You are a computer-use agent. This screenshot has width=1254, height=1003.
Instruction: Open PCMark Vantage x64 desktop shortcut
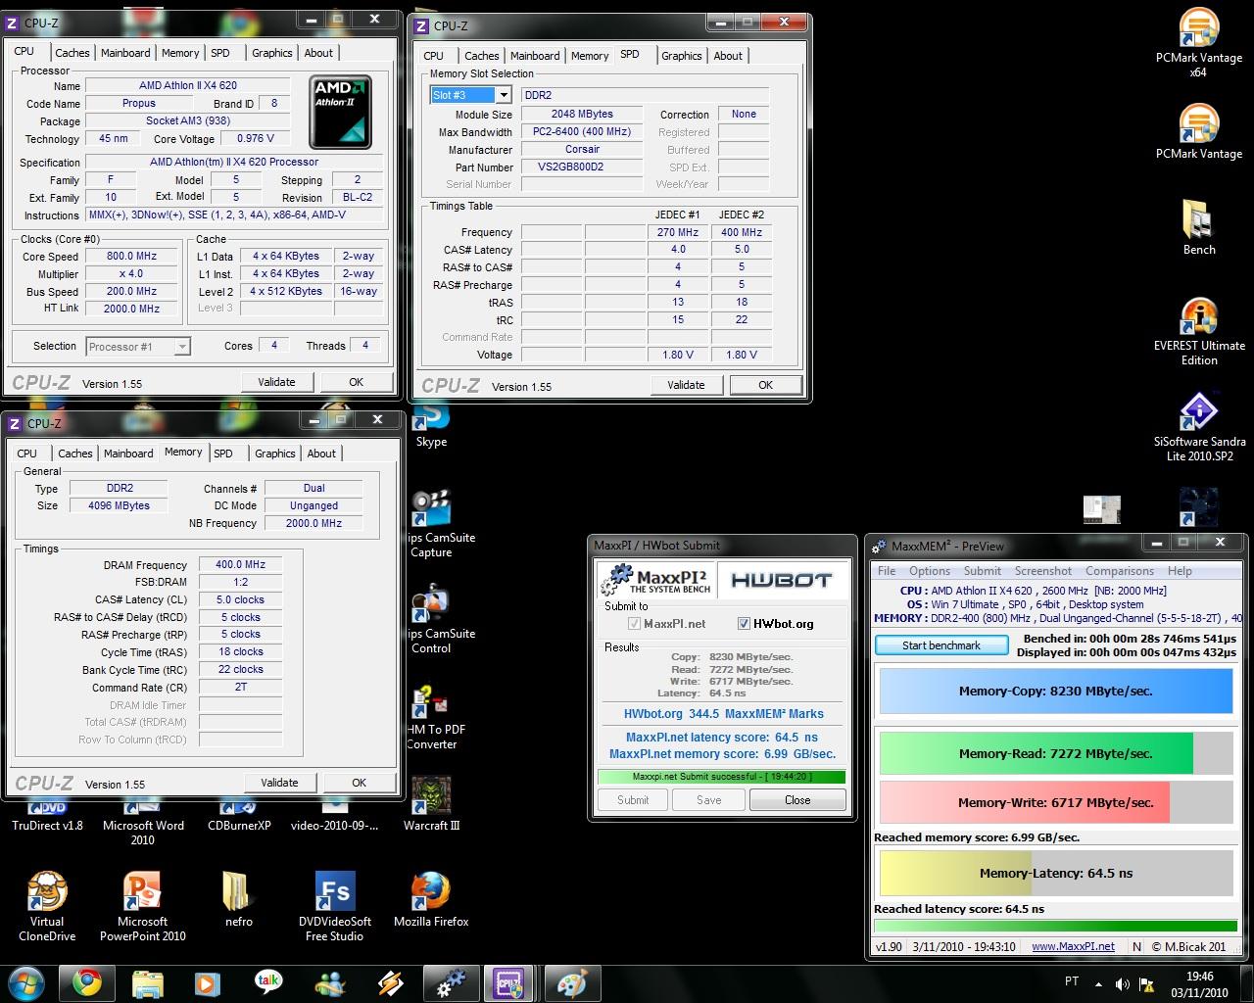1198,42
